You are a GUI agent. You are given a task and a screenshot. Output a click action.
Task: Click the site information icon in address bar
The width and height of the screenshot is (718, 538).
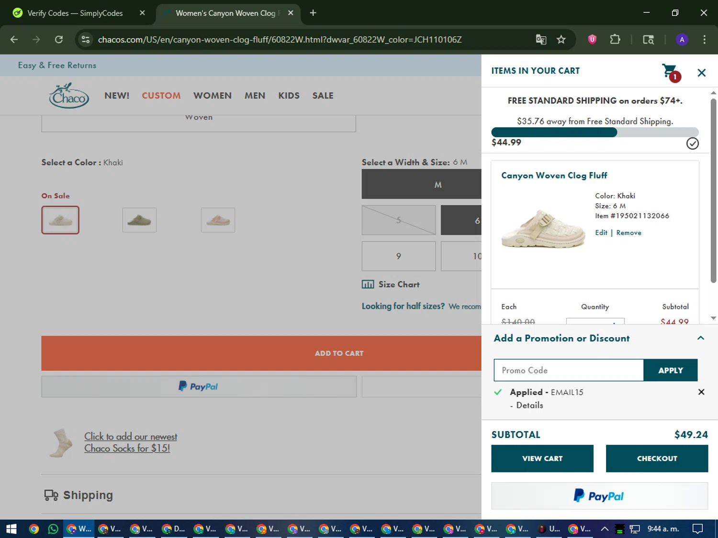click(x=86, y=39)
